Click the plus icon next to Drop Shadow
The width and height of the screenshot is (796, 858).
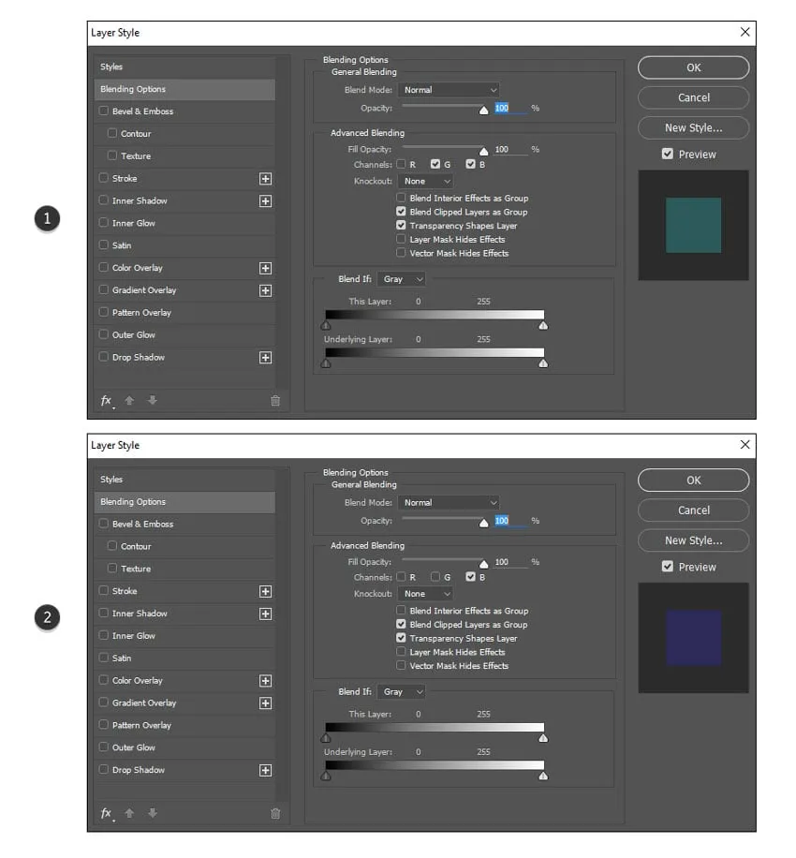point(265,357)
